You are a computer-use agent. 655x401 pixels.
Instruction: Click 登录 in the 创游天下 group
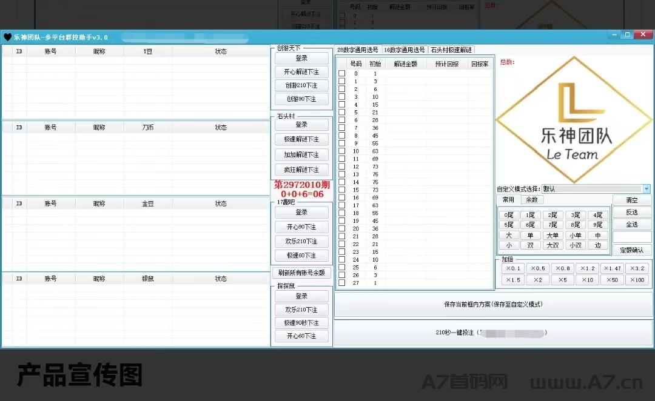(301, 58)
